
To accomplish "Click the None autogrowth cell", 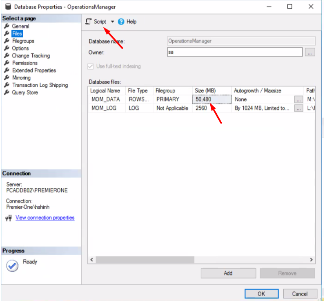I will pos(263,99).
